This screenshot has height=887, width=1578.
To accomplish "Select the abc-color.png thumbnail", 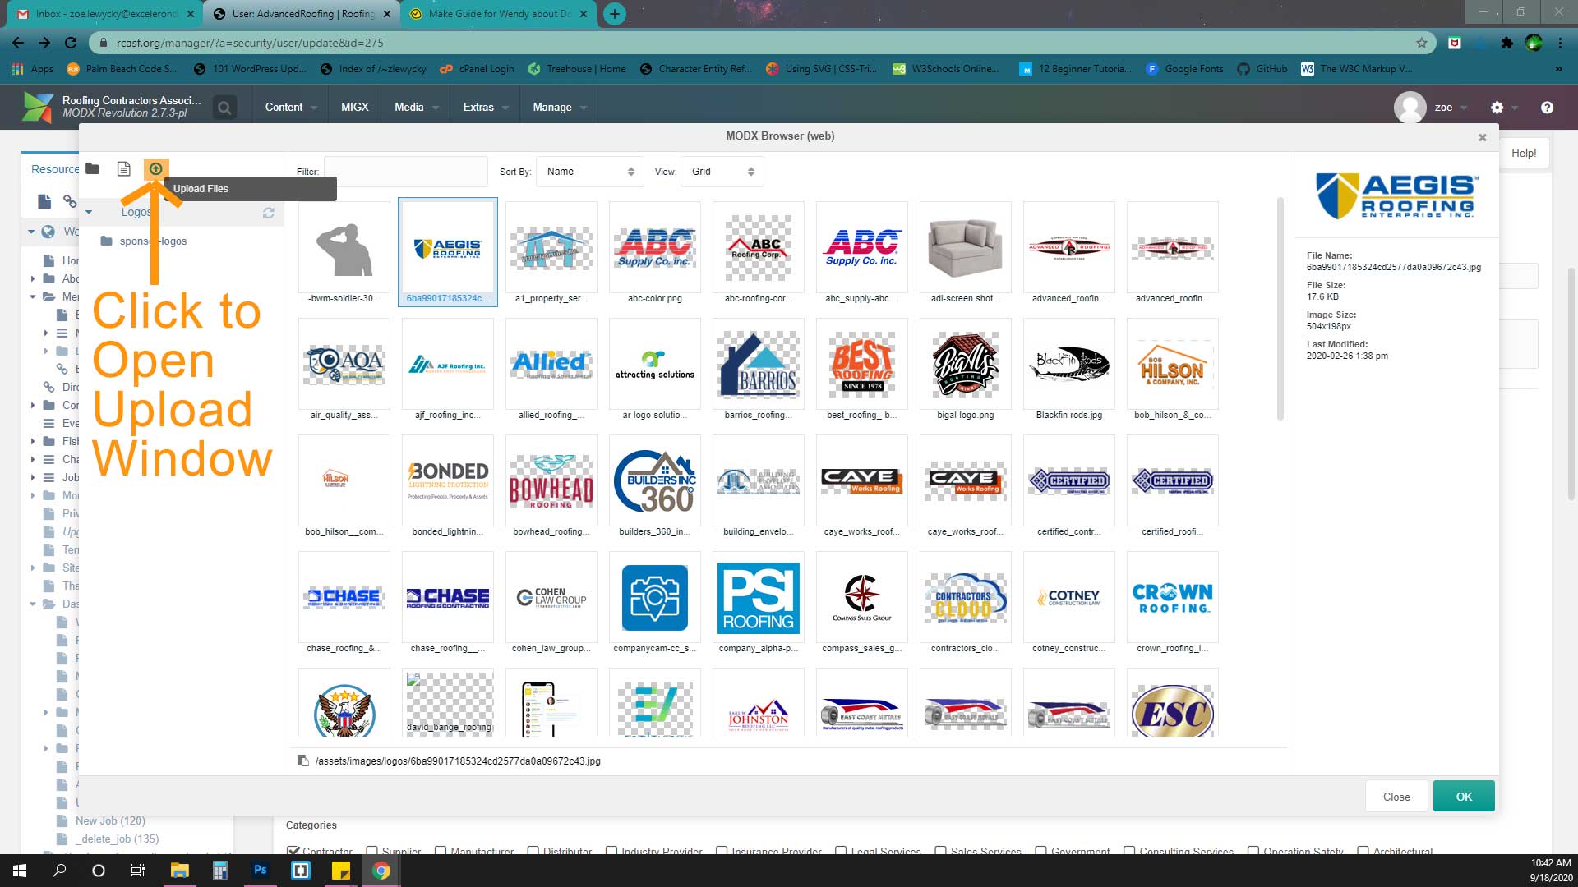I will coord(655,254).
